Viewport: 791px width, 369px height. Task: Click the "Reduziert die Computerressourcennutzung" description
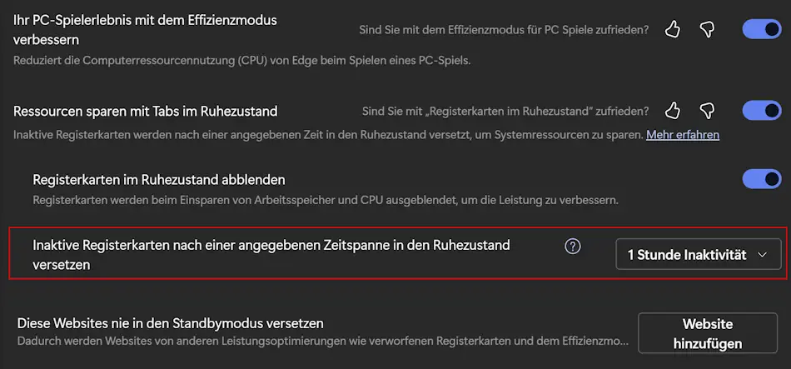click(x=236, y=61)
